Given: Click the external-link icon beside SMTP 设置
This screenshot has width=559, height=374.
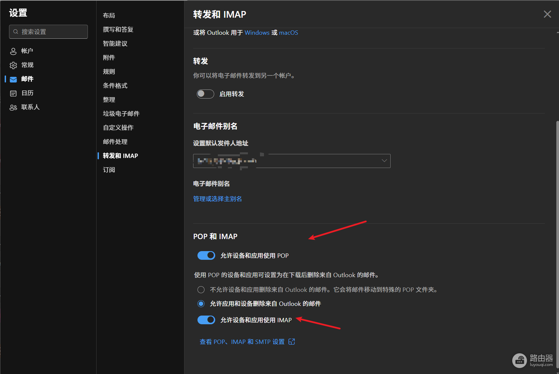Looking at the screenshot, I should 292,342.
